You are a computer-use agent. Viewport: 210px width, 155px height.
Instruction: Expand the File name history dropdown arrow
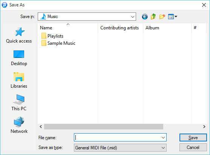click(x=163, y=137)
